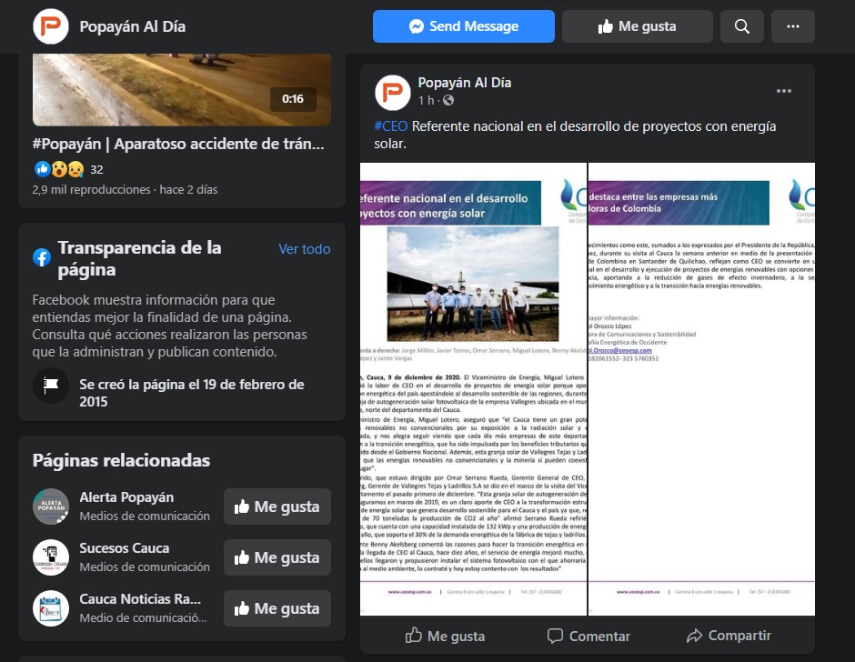Click the public globe privacy icon on post
The width and height of the screenshot is (855, 662).
point(448,100)
